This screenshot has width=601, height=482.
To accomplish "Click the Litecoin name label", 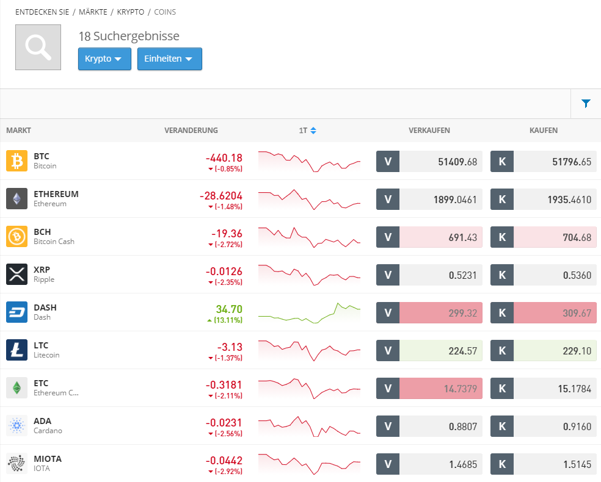I will coord(46,355).
